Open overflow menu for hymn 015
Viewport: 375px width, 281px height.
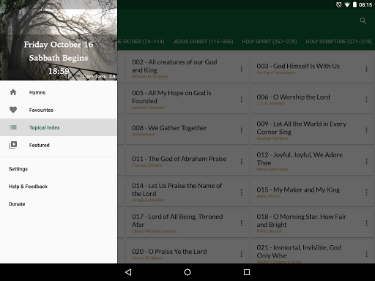[x=366, y=192]
